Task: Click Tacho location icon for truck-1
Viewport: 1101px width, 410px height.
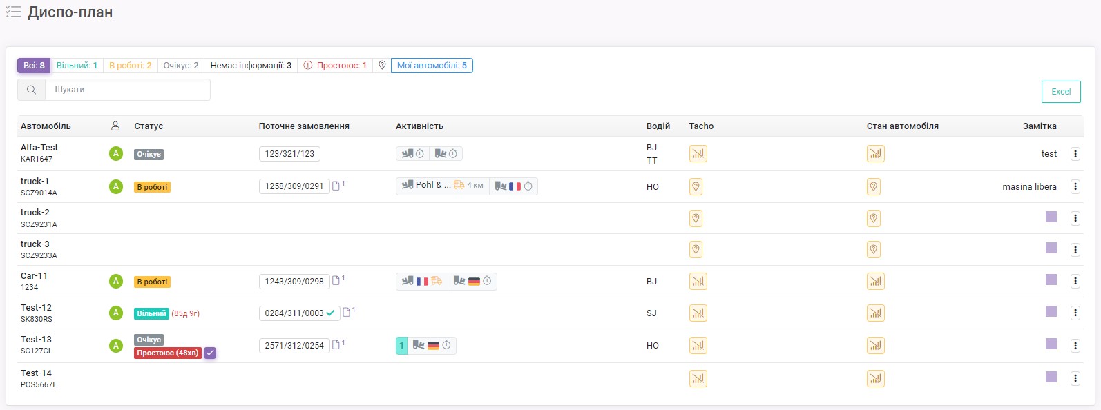Action: coord(696,186)
